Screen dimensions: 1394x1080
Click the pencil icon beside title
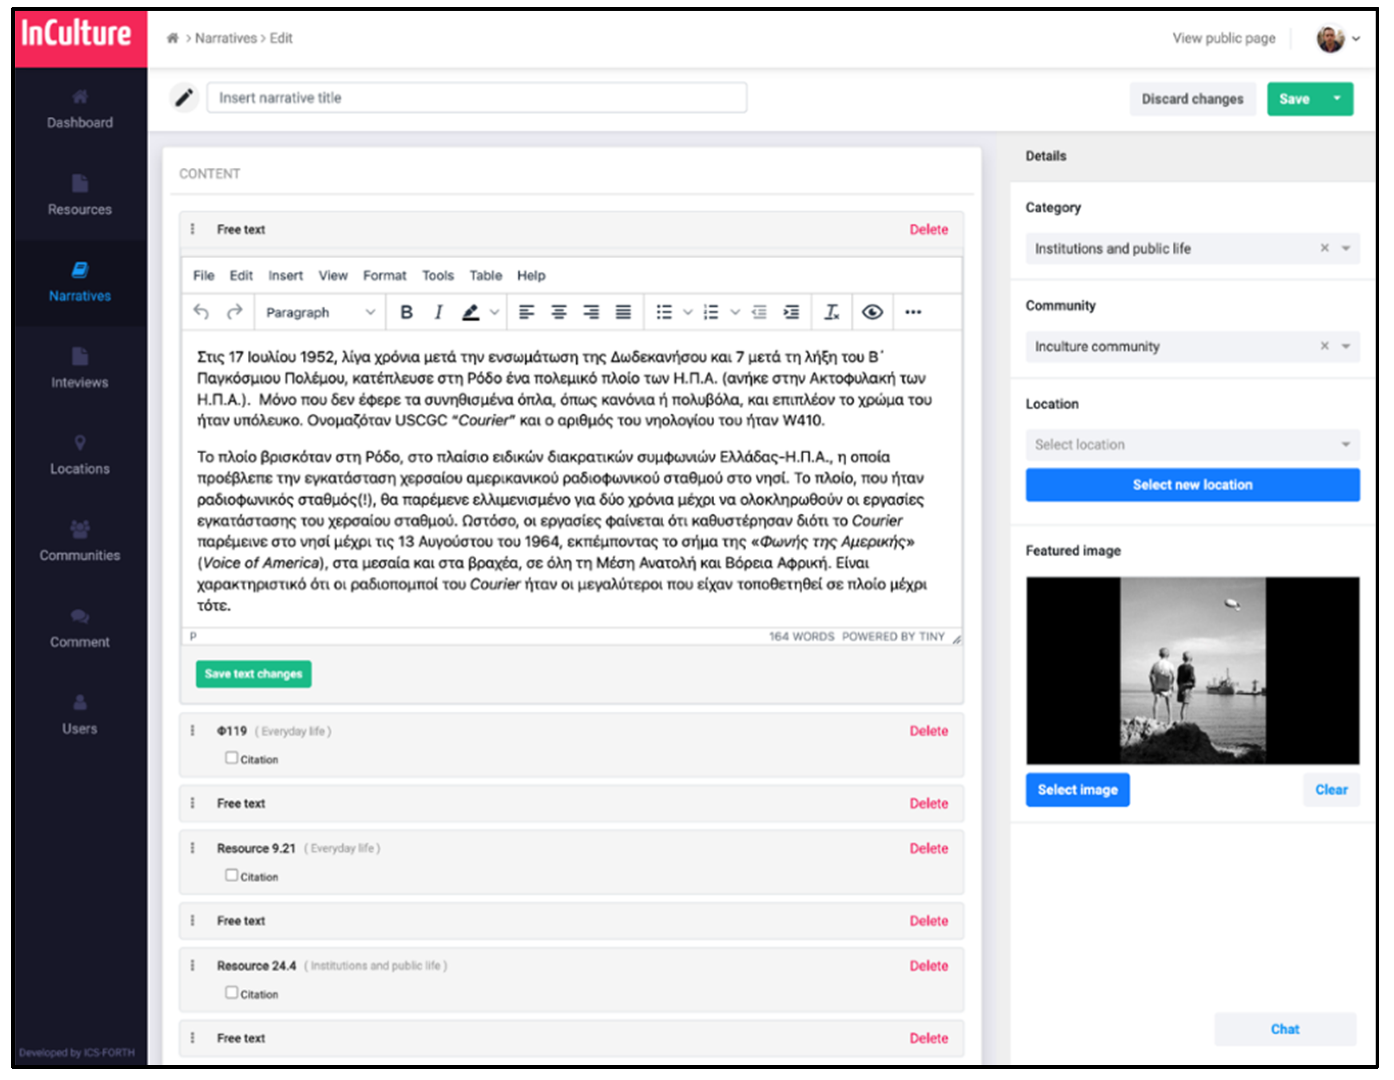coord(184,97)
